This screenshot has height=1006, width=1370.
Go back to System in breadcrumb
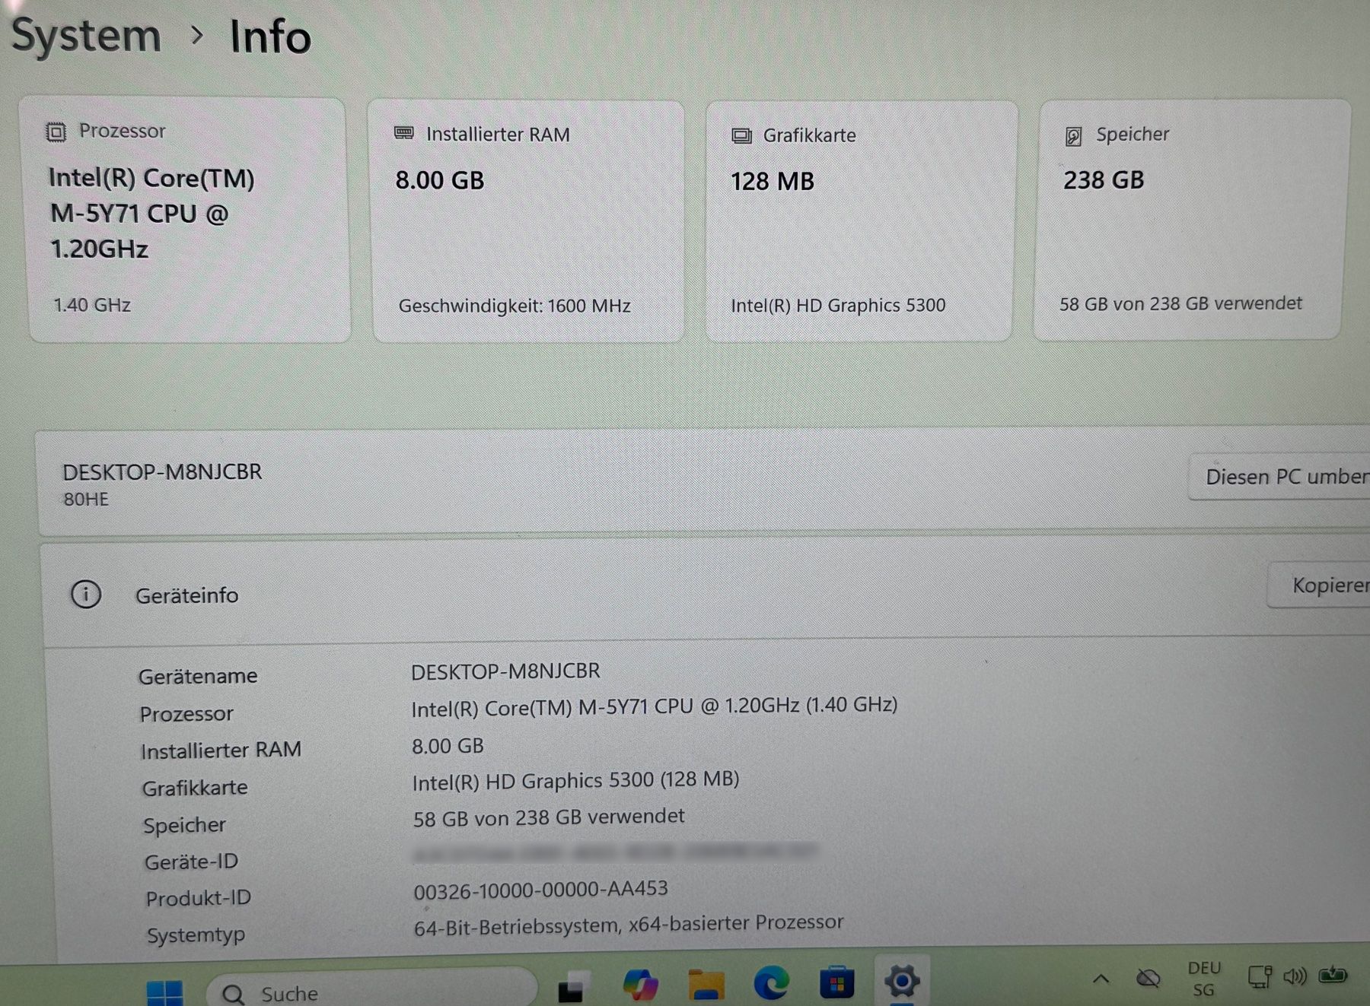pyautogui.click(x=86, y=36)
